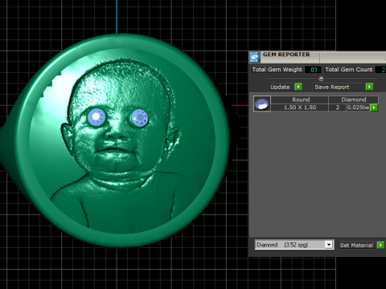Select the round gem thumbnail in the report
This screenshot has height=289, width=386.
click(x=262, y=104)
